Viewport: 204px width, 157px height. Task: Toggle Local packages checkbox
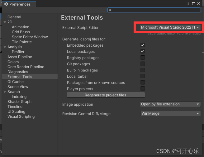(x=143, y=51)
